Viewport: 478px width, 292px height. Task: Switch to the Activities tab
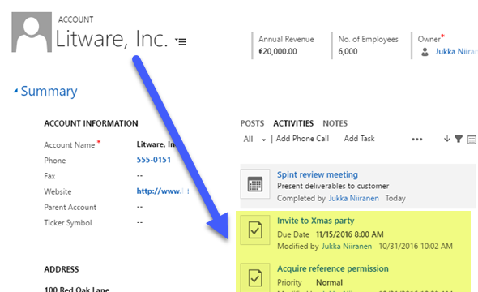(x=293, y=123)
